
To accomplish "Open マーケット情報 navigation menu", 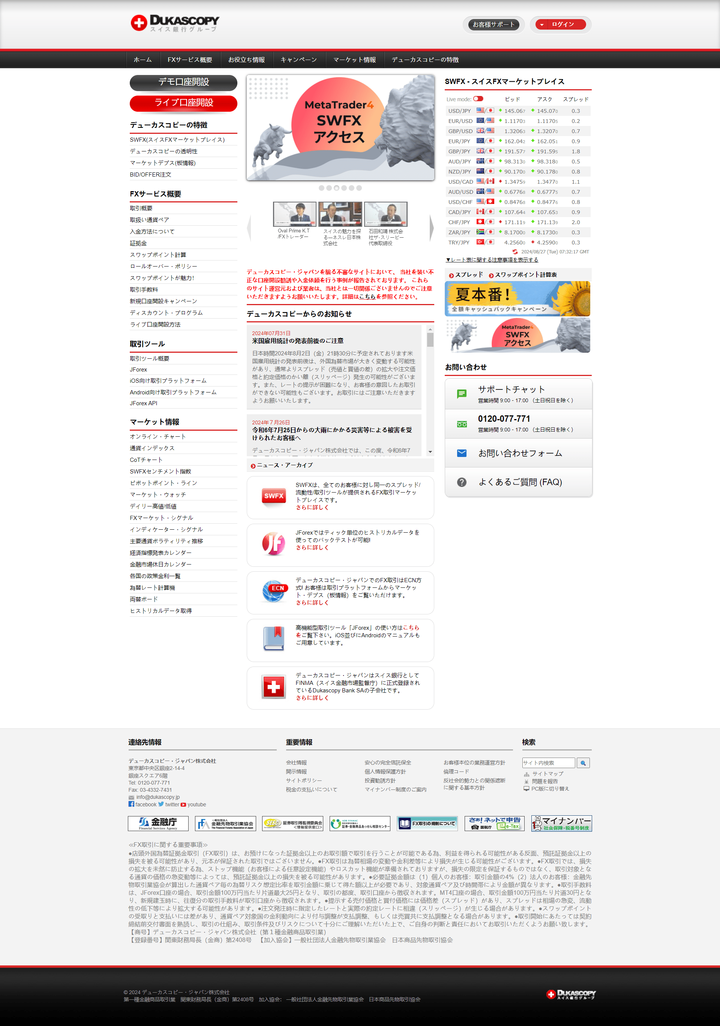I will [x=354, y=60].
